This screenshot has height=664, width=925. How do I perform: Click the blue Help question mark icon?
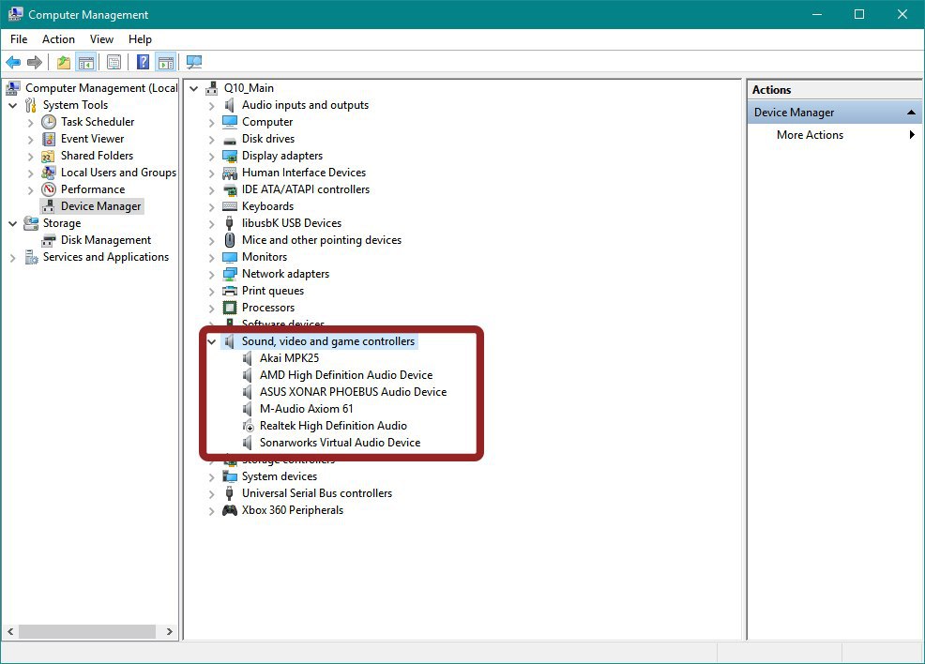pos(143,62)
